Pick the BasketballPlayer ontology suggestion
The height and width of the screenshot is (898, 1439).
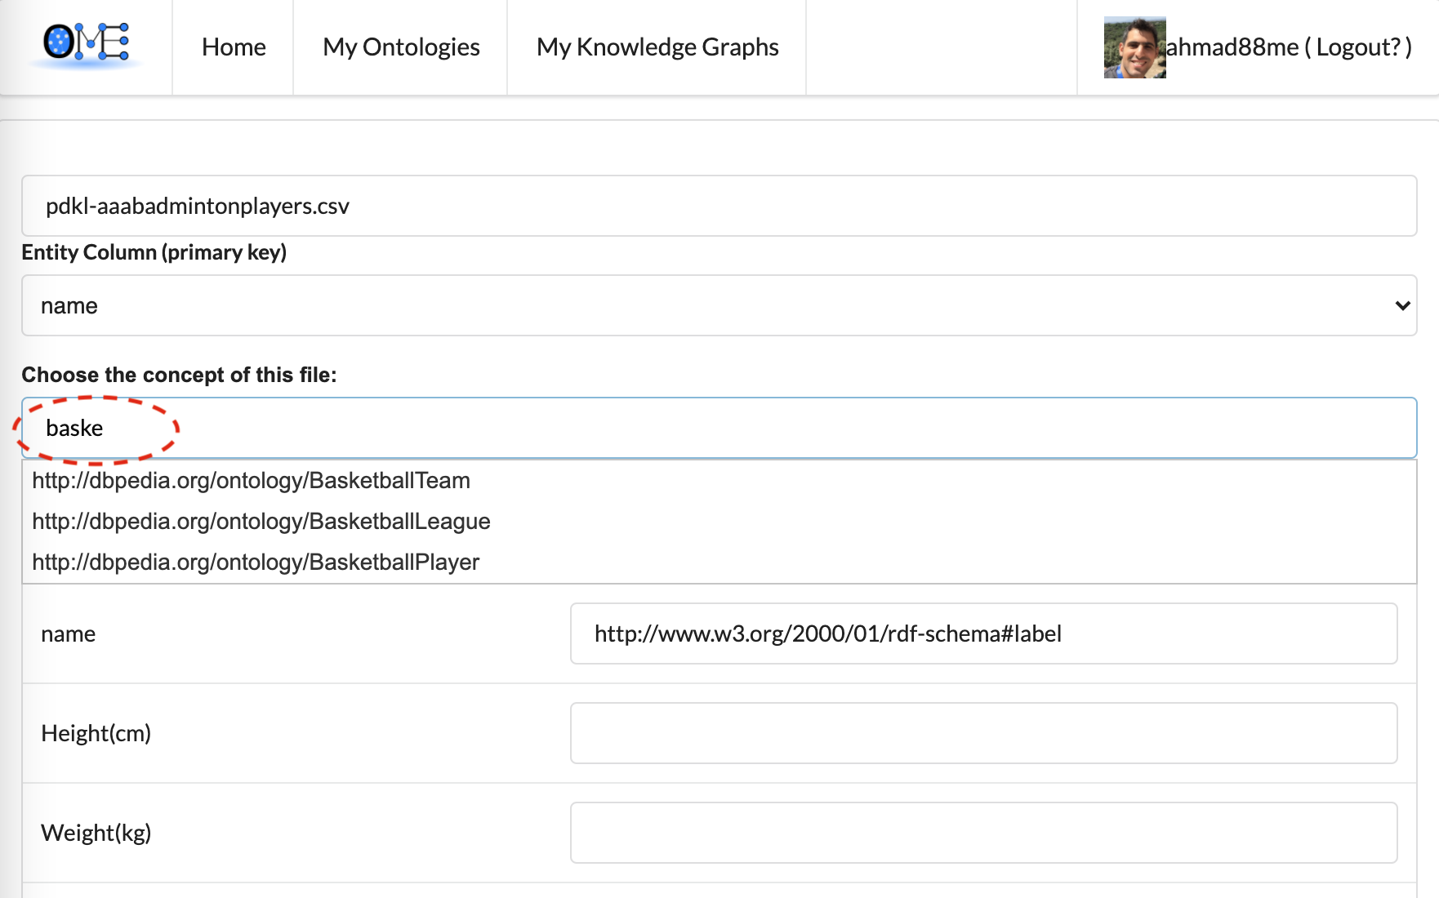[256, 562]
